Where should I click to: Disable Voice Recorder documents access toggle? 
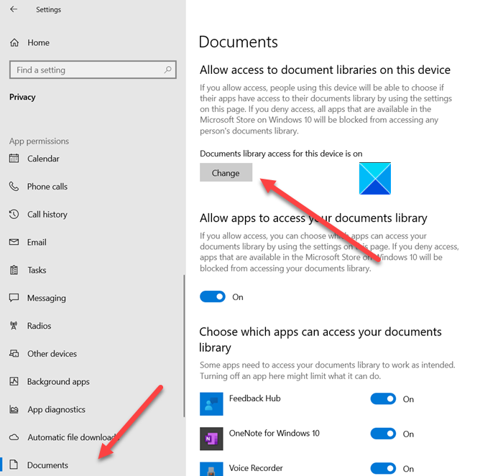383,468
